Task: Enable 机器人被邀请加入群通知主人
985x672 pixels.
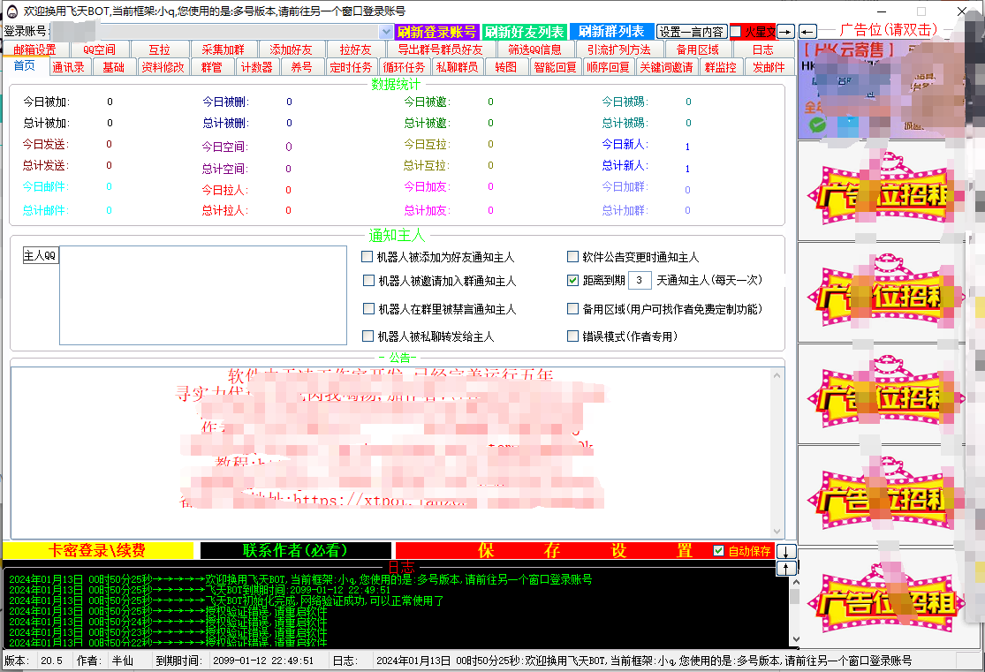Action: tap(368, 280)
